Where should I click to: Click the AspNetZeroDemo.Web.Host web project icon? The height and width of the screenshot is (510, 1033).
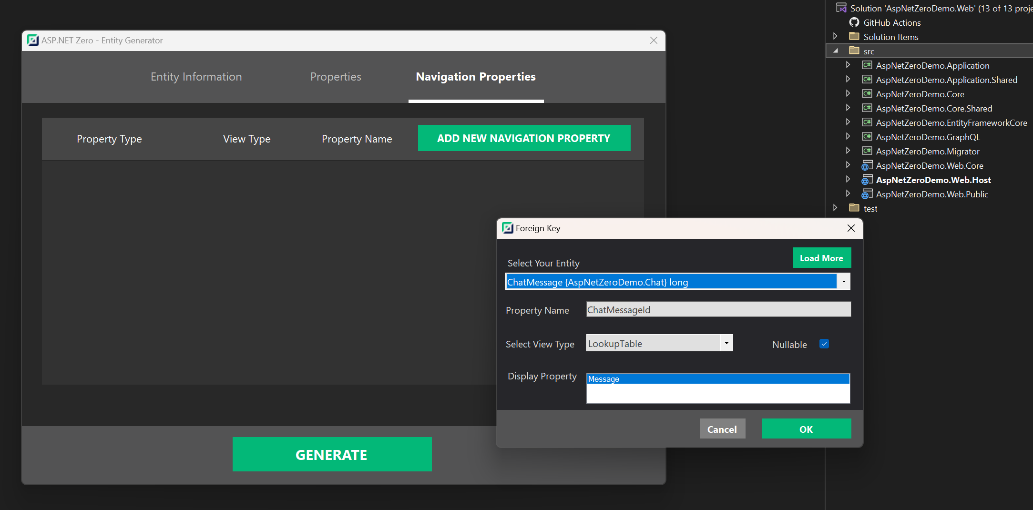pyautogui.click(x=867, y=180)
